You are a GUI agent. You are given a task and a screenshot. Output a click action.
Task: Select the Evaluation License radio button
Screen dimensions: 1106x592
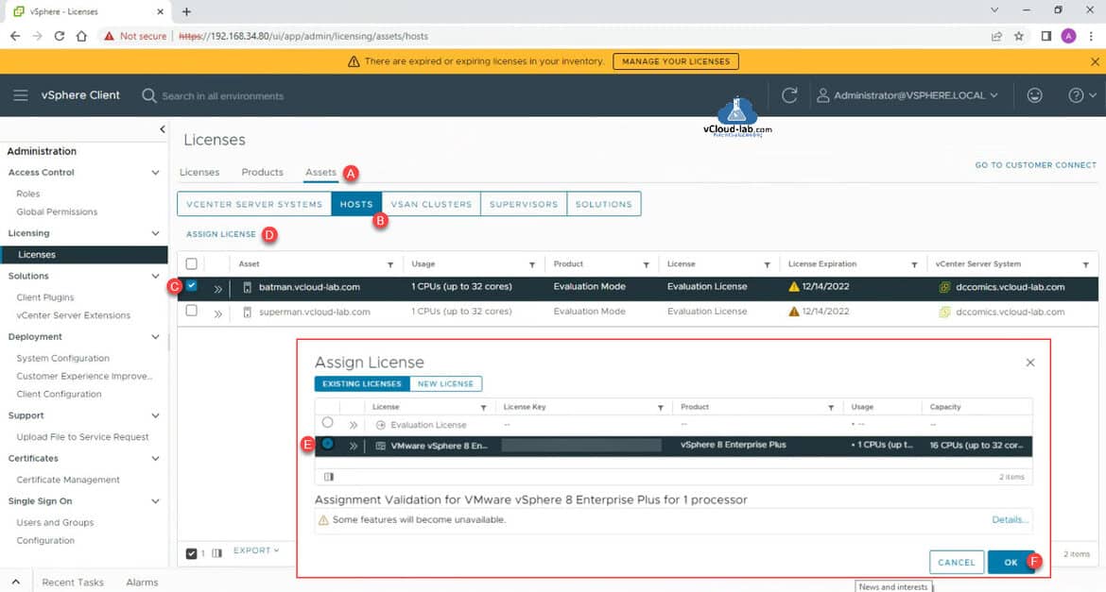click(x=327, y=423)
